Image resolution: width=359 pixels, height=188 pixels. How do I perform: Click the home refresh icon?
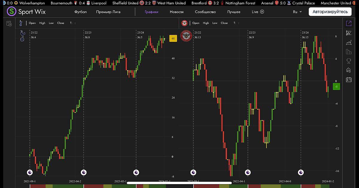click(x=349, y=70)
